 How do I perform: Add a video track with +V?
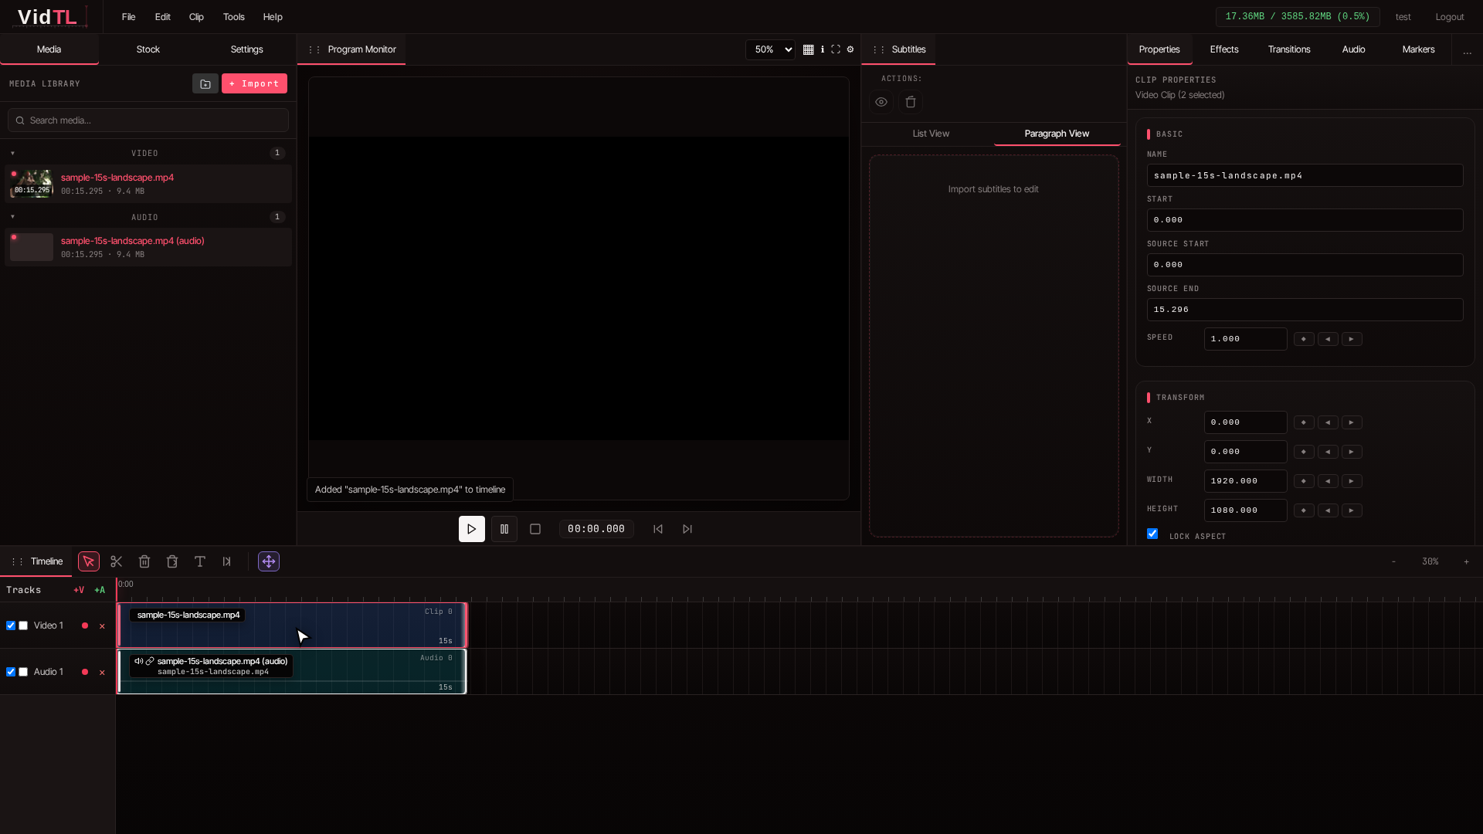[x=79, y=590]
